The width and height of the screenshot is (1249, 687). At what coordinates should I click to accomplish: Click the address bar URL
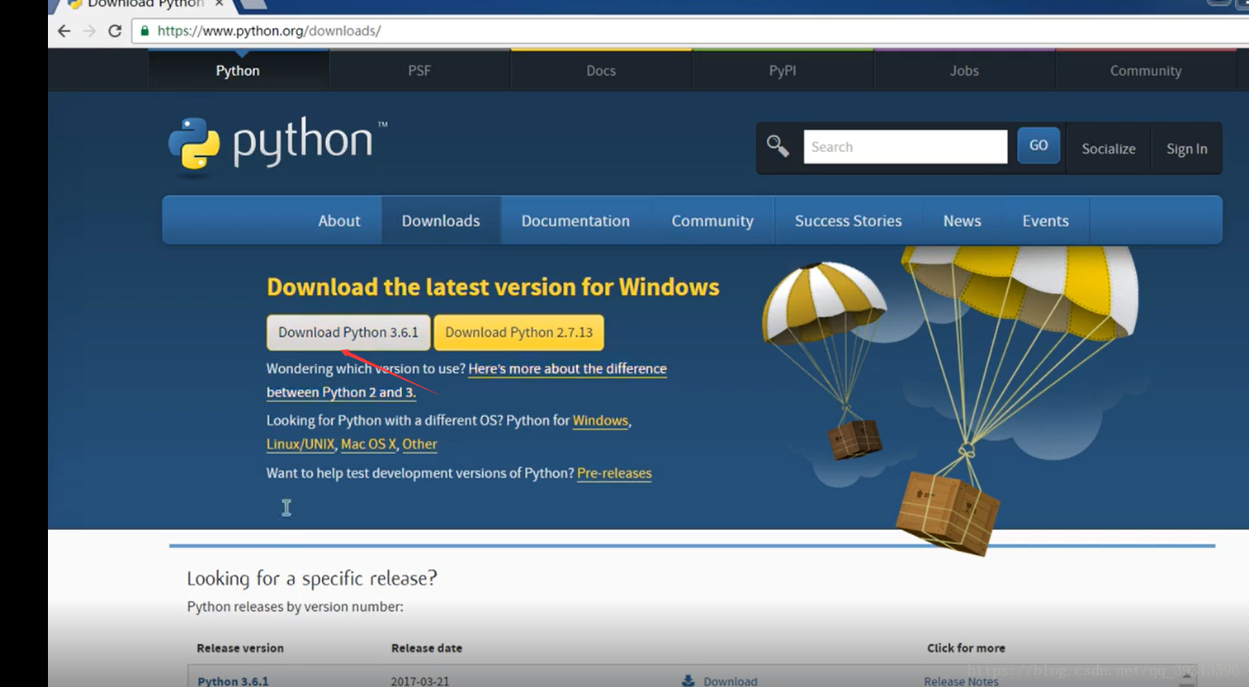click(269, 31)
